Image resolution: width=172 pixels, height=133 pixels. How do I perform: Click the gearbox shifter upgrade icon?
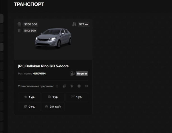(x=73, y=97)
